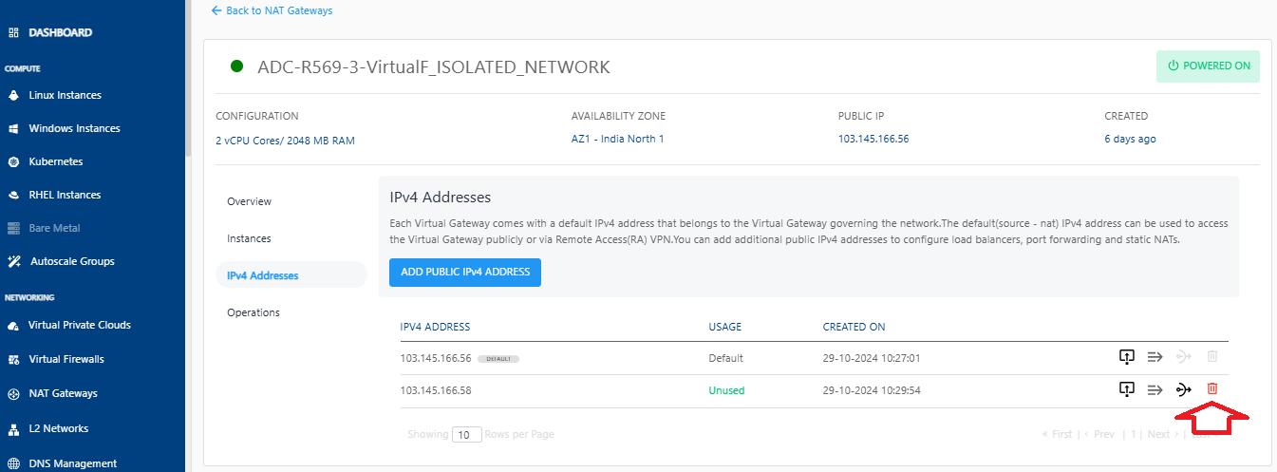Click the port forwarding arrow icon for 103.145.166.58
Viewport: 1277px width, 472px height.
pos(1155,388)
